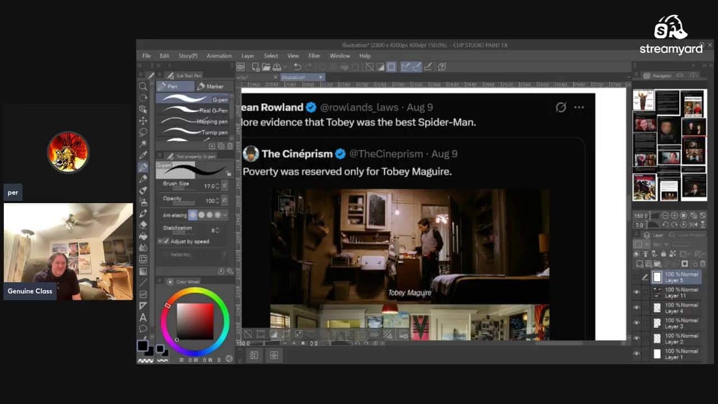
Task: Select the first anti-aliasing option
Action: pyautogui.click(x=193, y=215)
